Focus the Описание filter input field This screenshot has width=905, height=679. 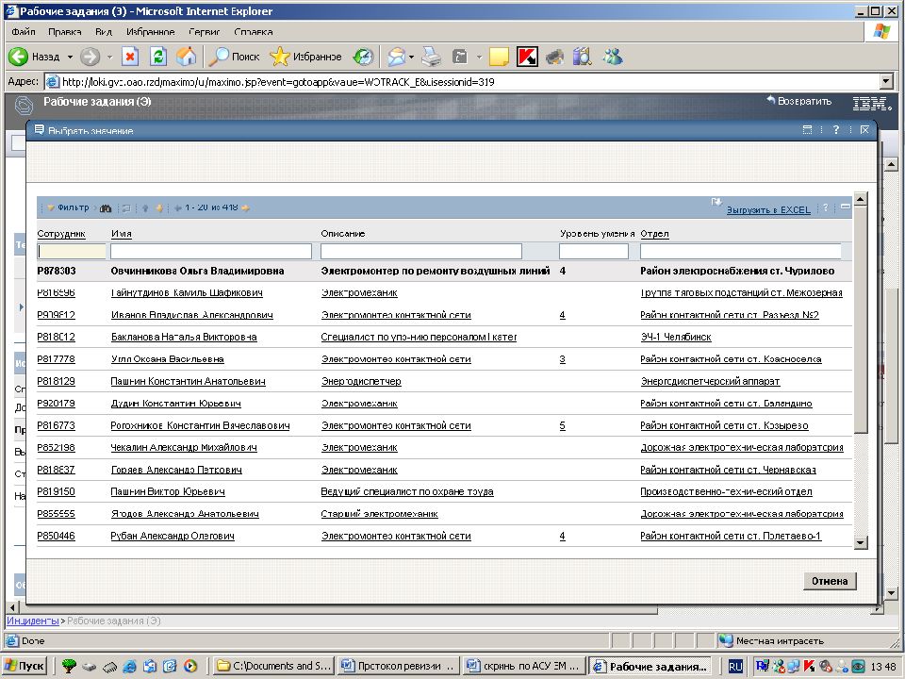coord(421,251)
